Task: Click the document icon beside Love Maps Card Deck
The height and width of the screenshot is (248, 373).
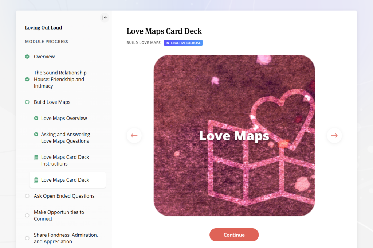Action: 36,180
